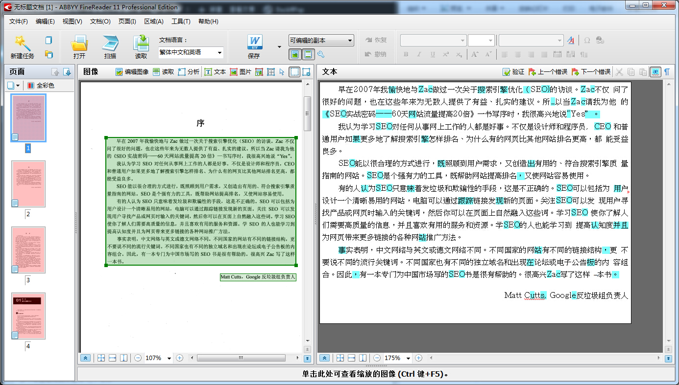Select the background picture area tool
Screen dimensions: 679x385
[x=259, y=72]
